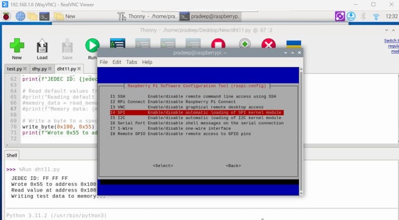Select the I5 I2C option

coord(196,118)
